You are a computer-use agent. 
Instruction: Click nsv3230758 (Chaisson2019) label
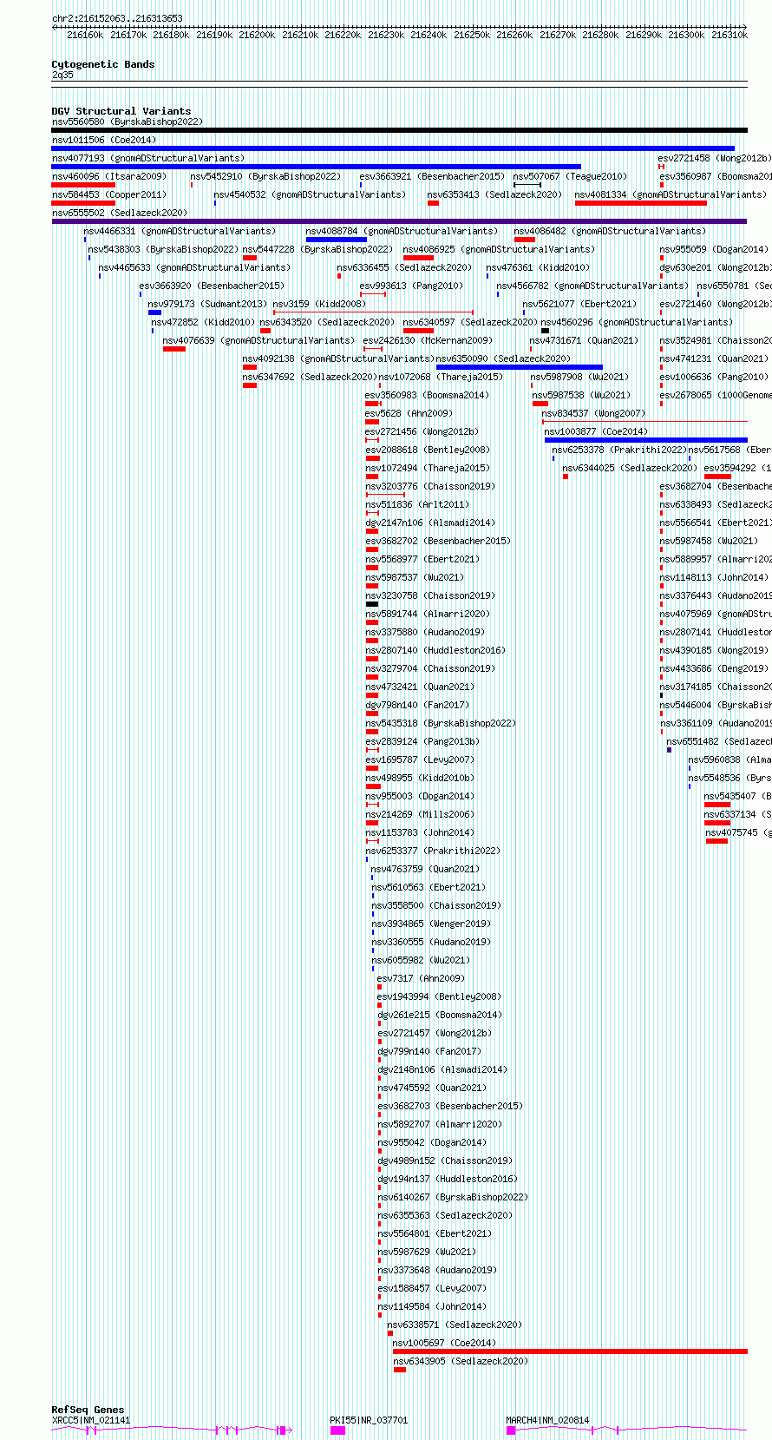[x=430, y=596]
